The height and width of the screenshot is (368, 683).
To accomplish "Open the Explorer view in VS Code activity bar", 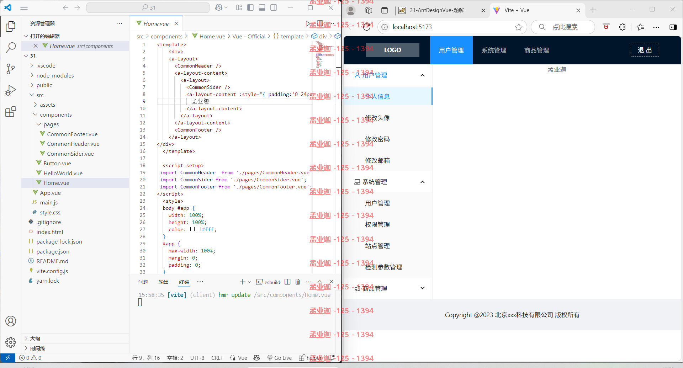I will coord(11,26).
